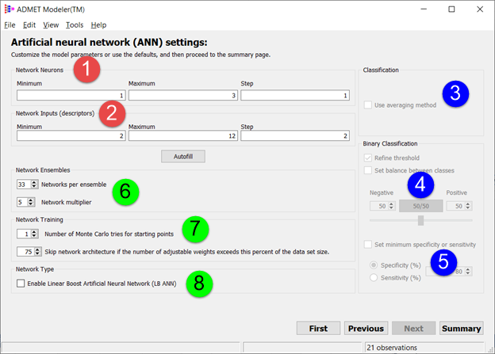Image resolution: width=495 pixels, height=354 pixels.
Task: Click the window resize grip in status bar
Action: (x=491, y=349)
